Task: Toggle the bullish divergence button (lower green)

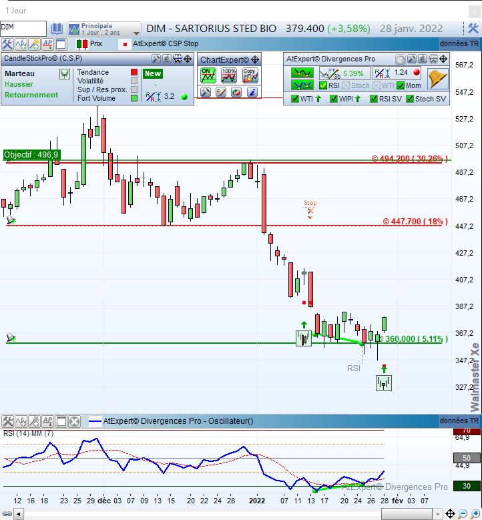Action: (302, 85)
